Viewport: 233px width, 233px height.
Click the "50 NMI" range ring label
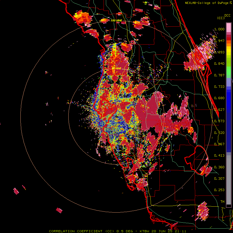(x=116, y=68)
